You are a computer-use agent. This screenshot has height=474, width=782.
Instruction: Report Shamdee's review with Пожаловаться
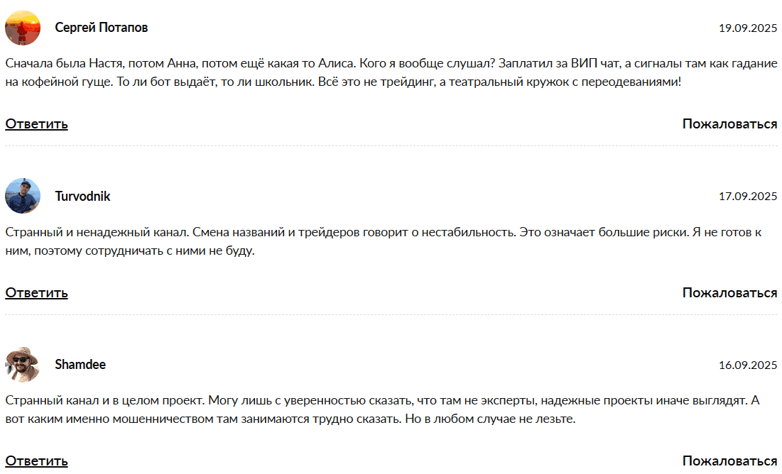(729, 461)
